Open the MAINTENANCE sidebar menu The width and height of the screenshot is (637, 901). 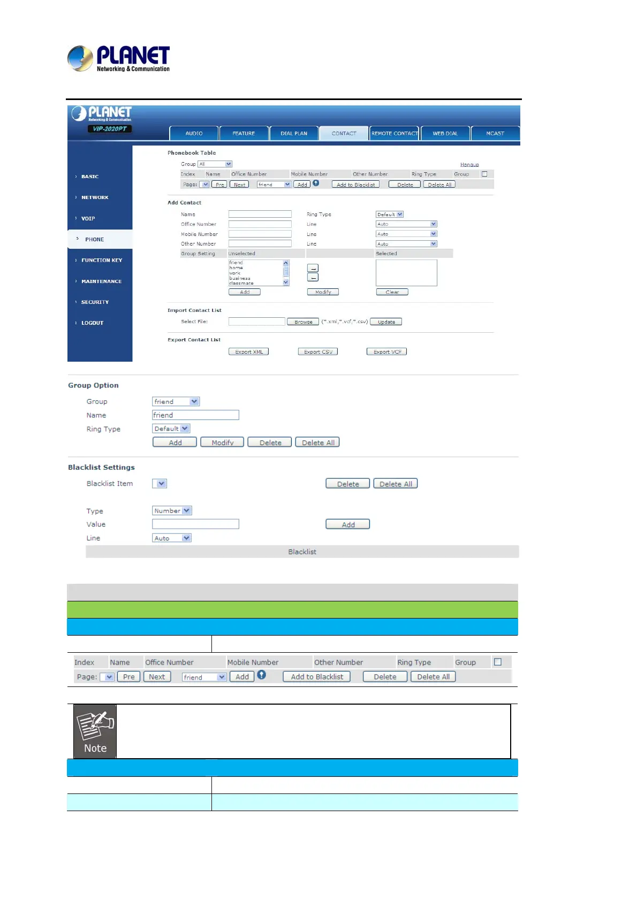[x=101, y=281]
